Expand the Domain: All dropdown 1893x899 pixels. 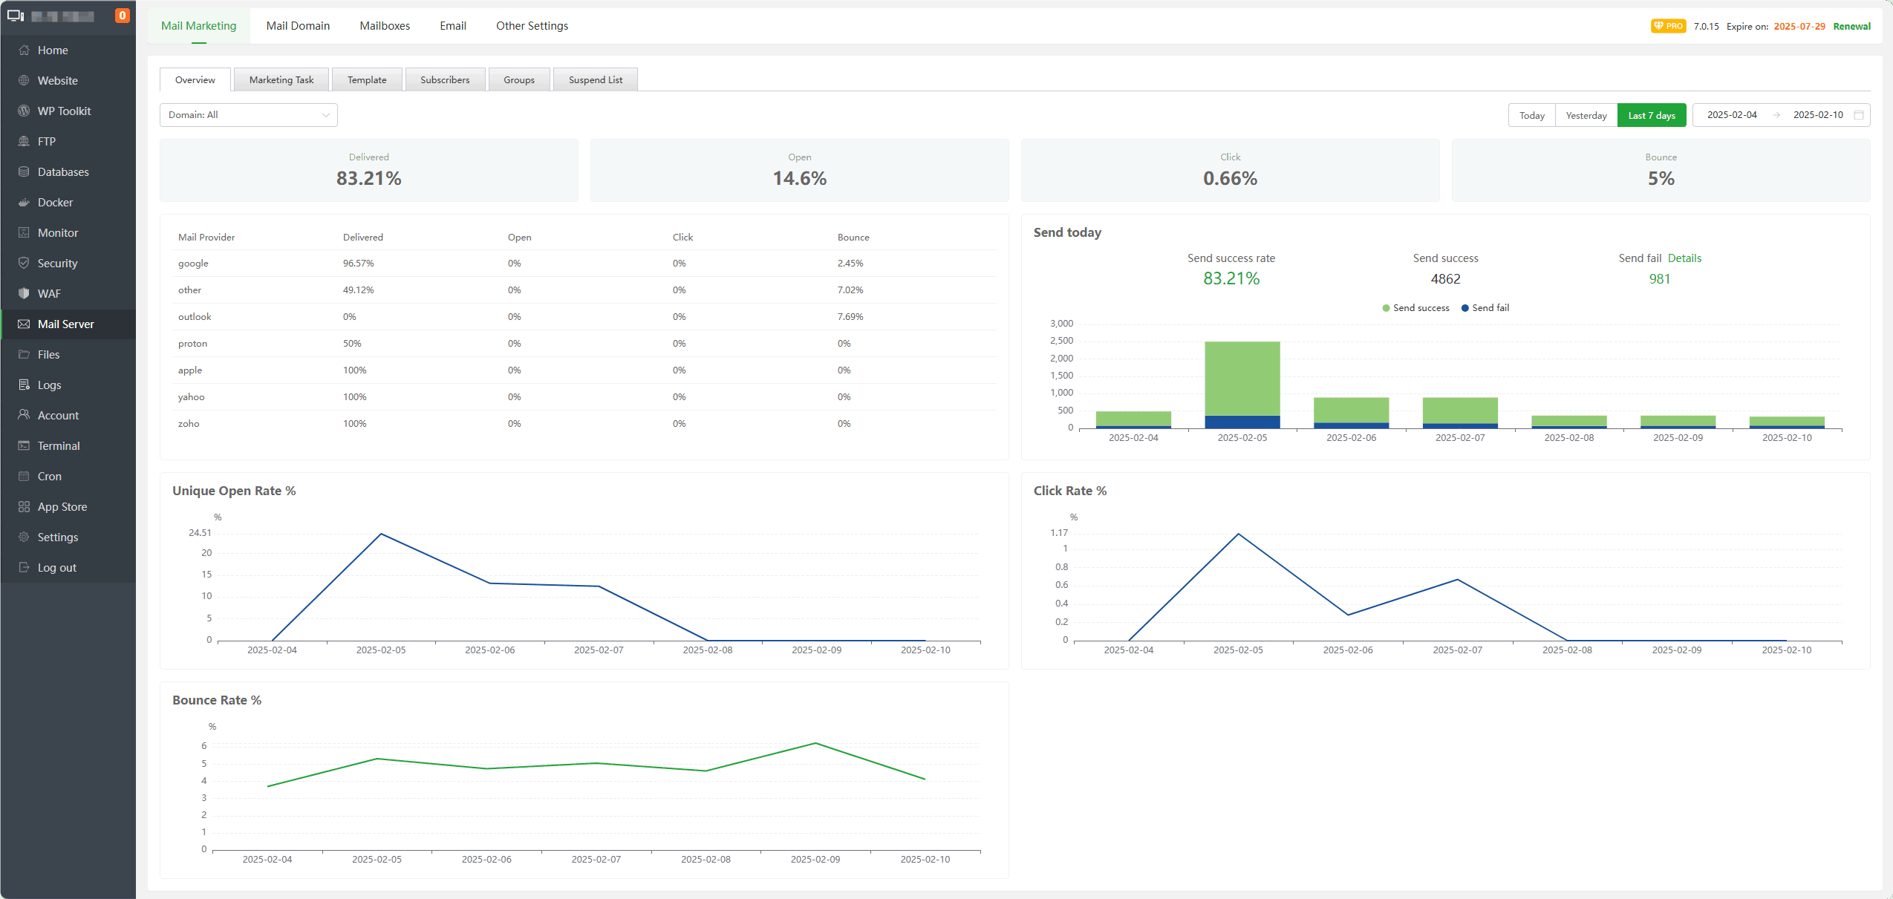[249, 115]
